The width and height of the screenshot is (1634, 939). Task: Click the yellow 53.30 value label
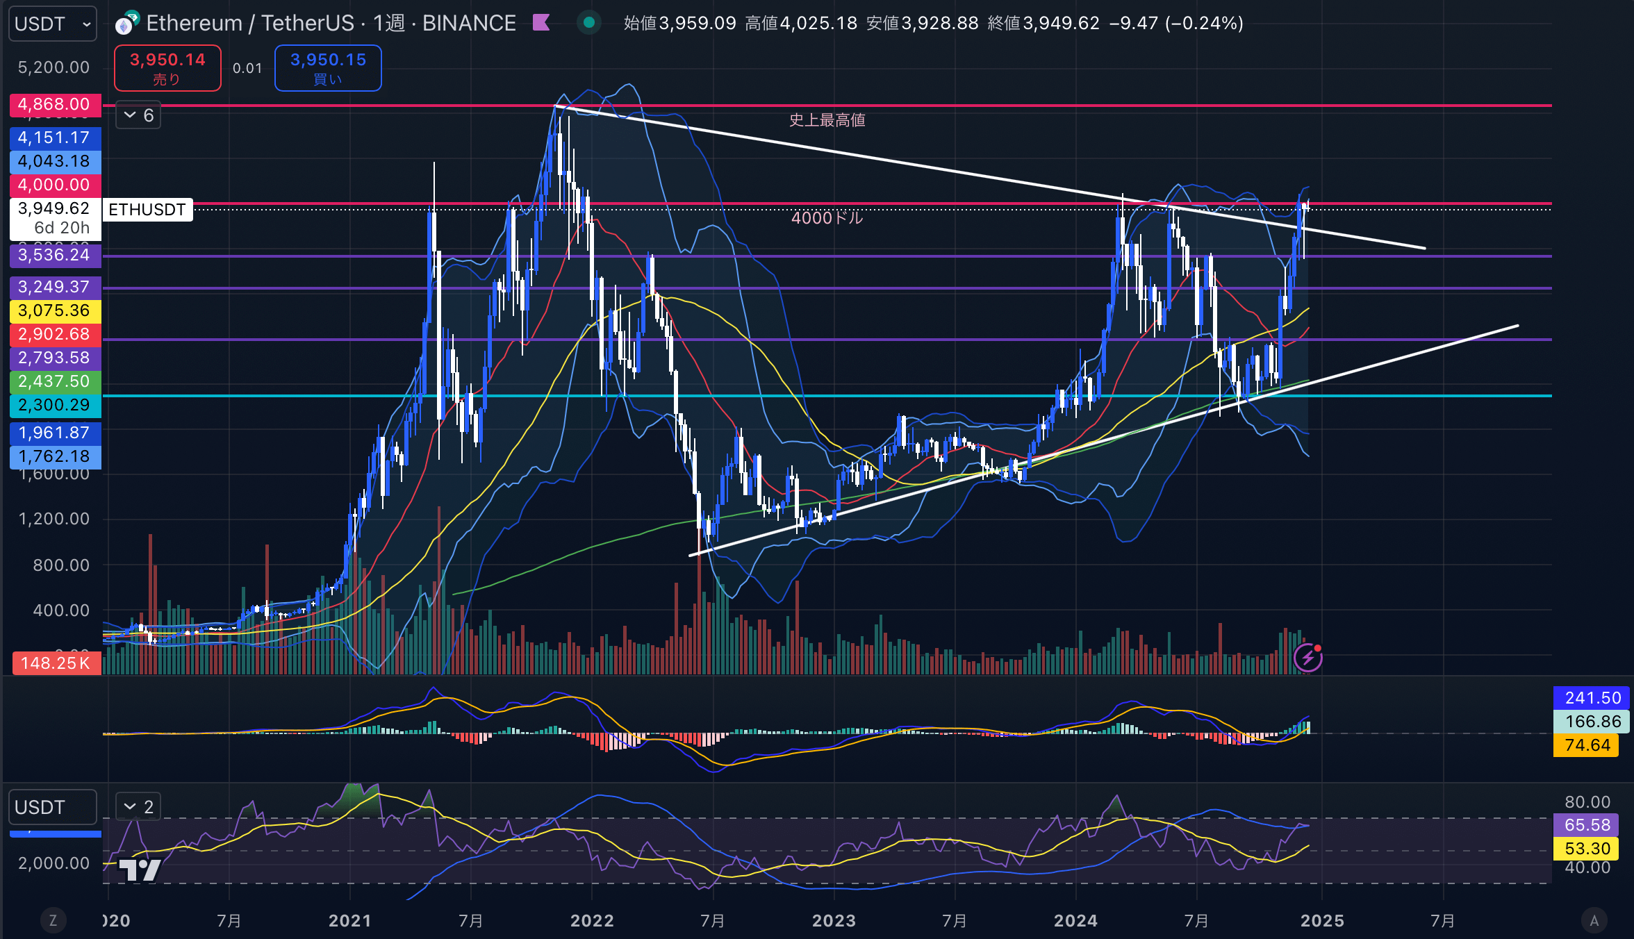click(1587, 849)
